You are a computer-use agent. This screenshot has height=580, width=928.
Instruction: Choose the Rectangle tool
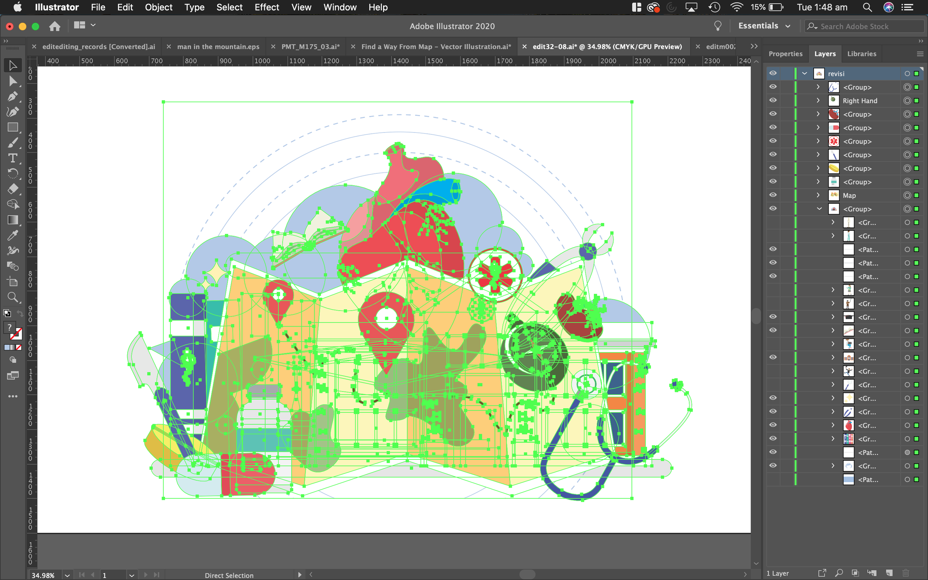point(13,127)
